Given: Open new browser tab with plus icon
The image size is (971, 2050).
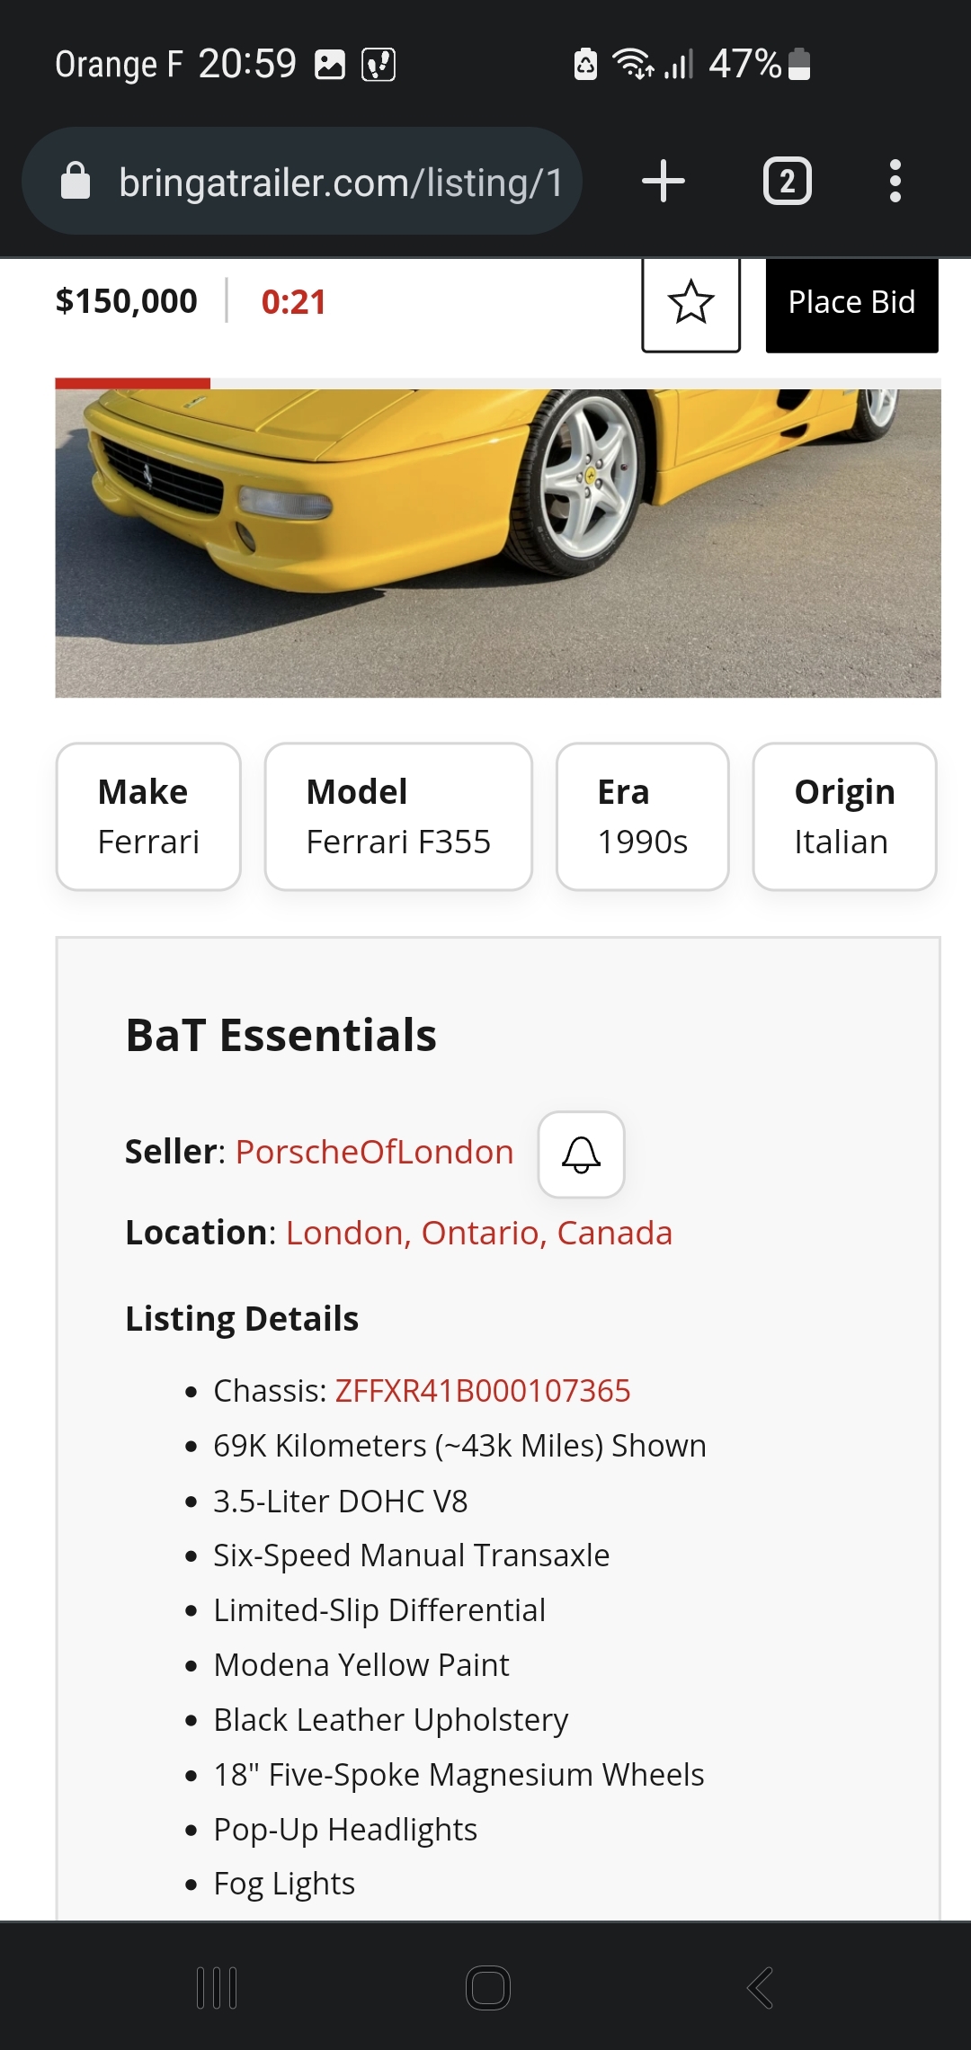Looking at the screenshot, I should pyautogui.click(x=664, y=181).
